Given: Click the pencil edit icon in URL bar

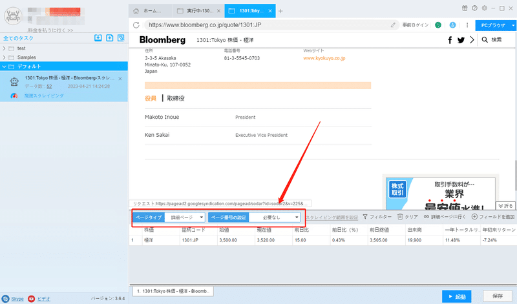Looking at the screenshot, I should [393, 25].
